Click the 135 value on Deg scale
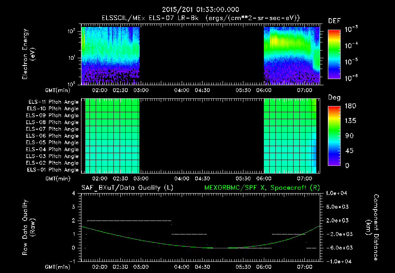The image size is (395, 273). [x=350, y=121]
